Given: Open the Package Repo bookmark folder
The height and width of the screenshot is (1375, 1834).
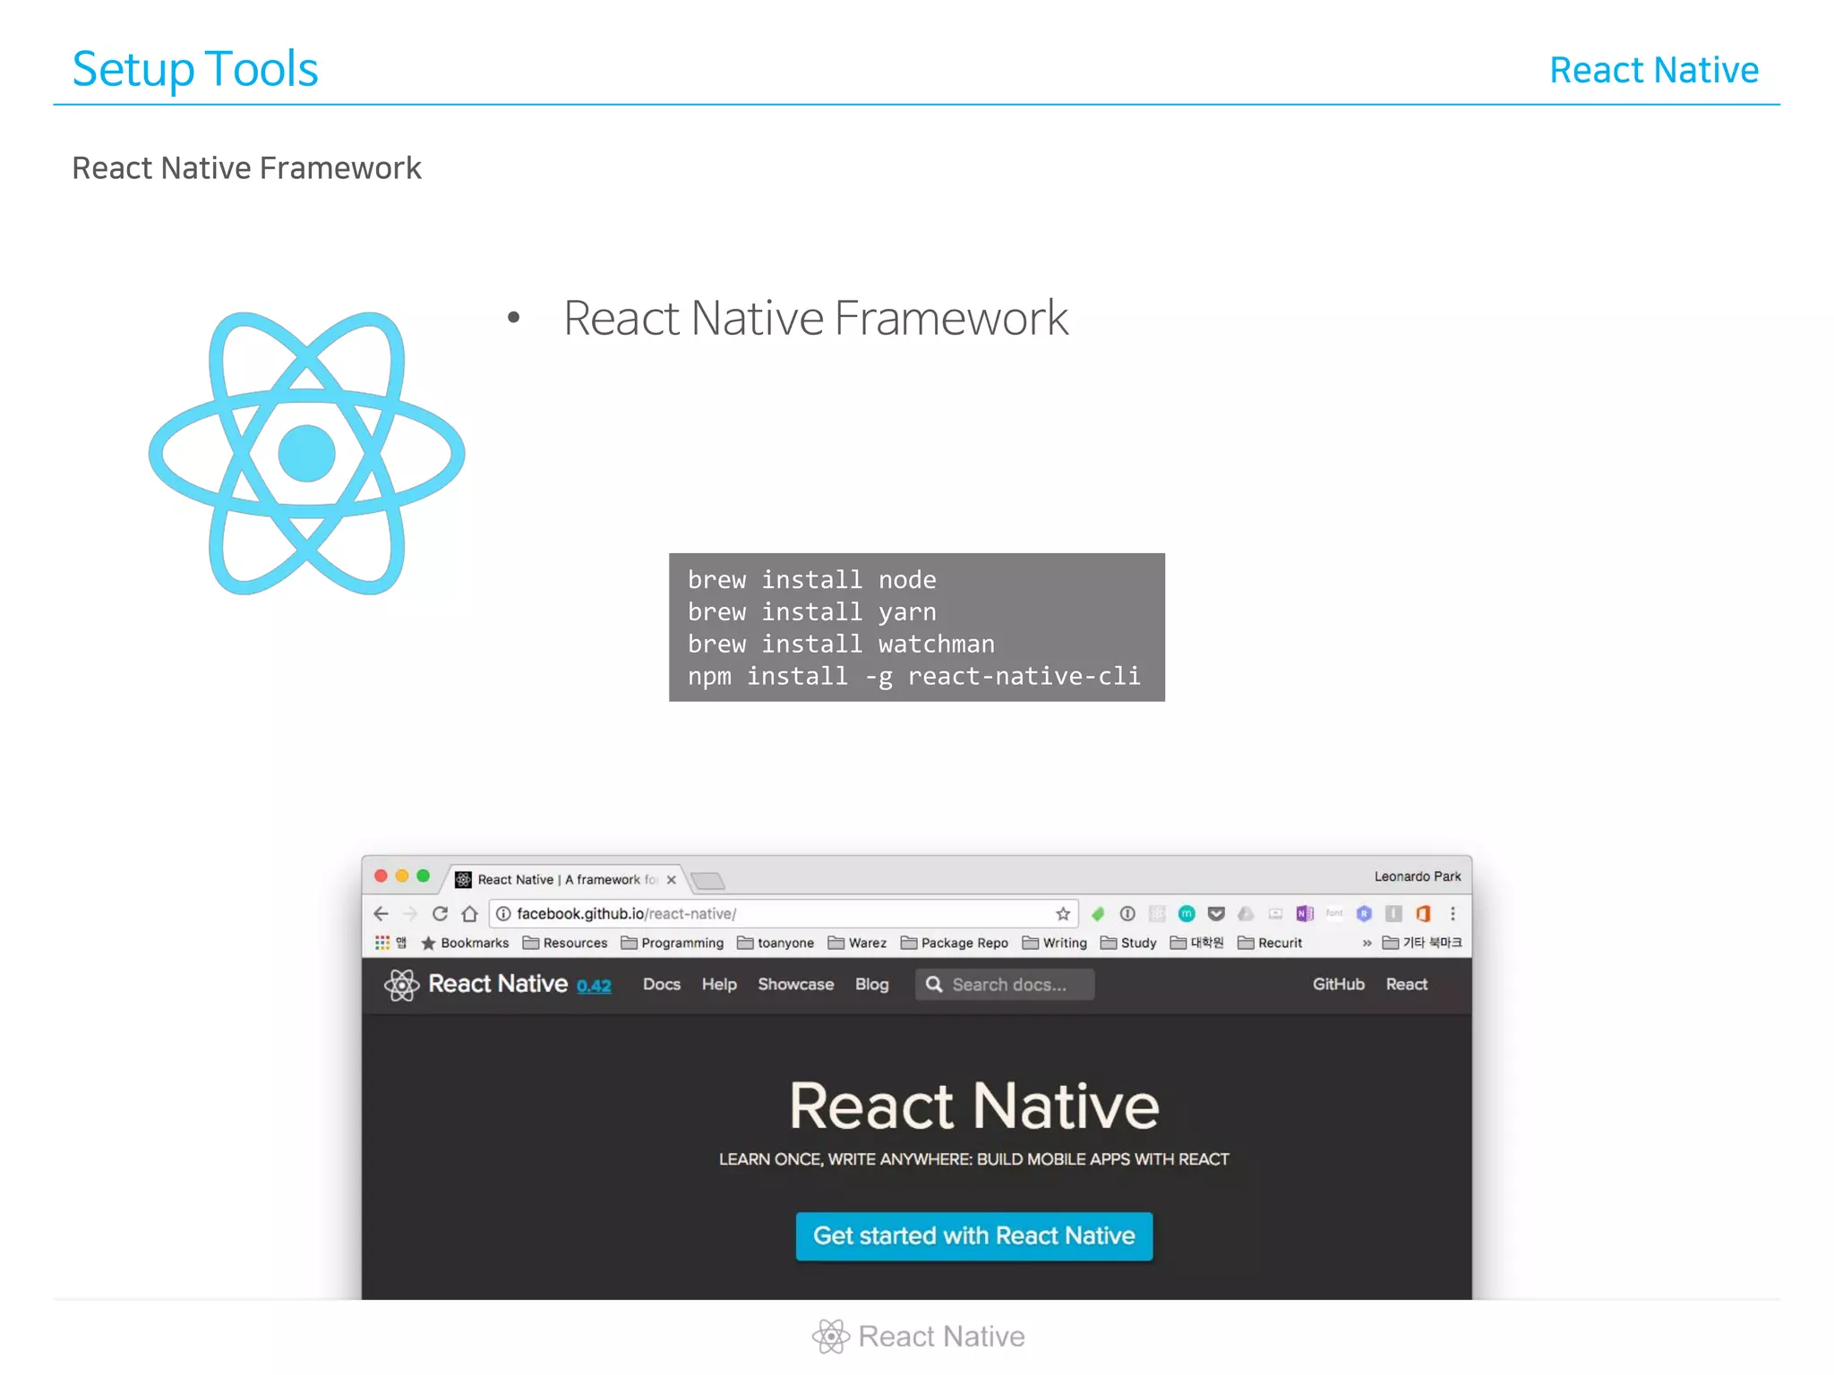Looking at the screenshot, I should pos(955,943).
